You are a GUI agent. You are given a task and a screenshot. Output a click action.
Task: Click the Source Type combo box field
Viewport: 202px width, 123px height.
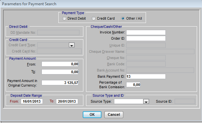click(129, 101)
